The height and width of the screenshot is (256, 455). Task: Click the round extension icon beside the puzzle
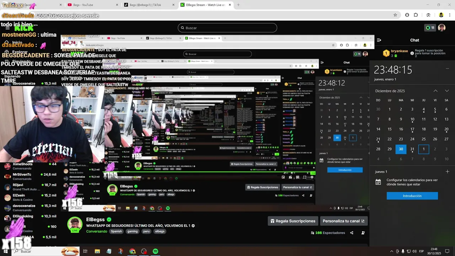(x=407, y=15)
